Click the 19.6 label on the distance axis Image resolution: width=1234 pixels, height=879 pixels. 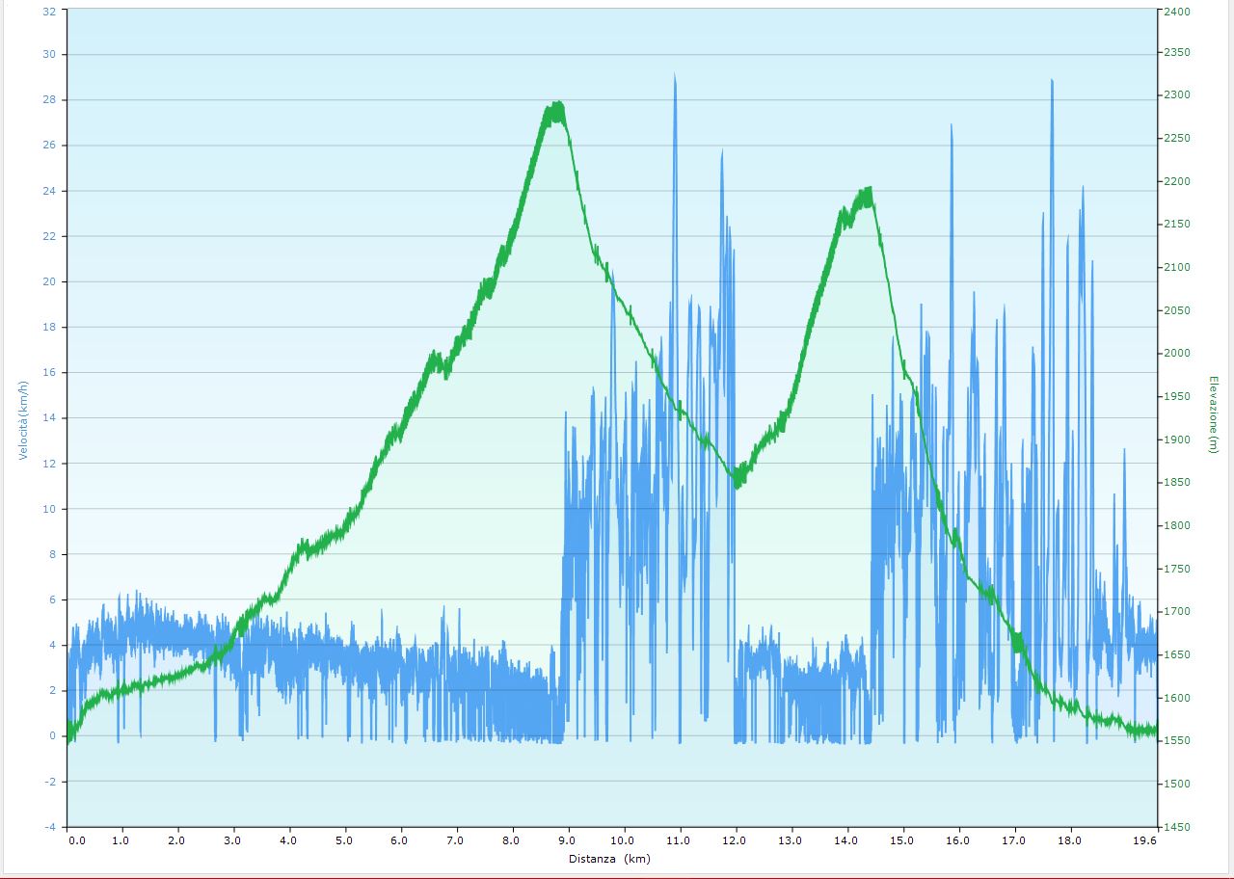tap(1143, 840)
